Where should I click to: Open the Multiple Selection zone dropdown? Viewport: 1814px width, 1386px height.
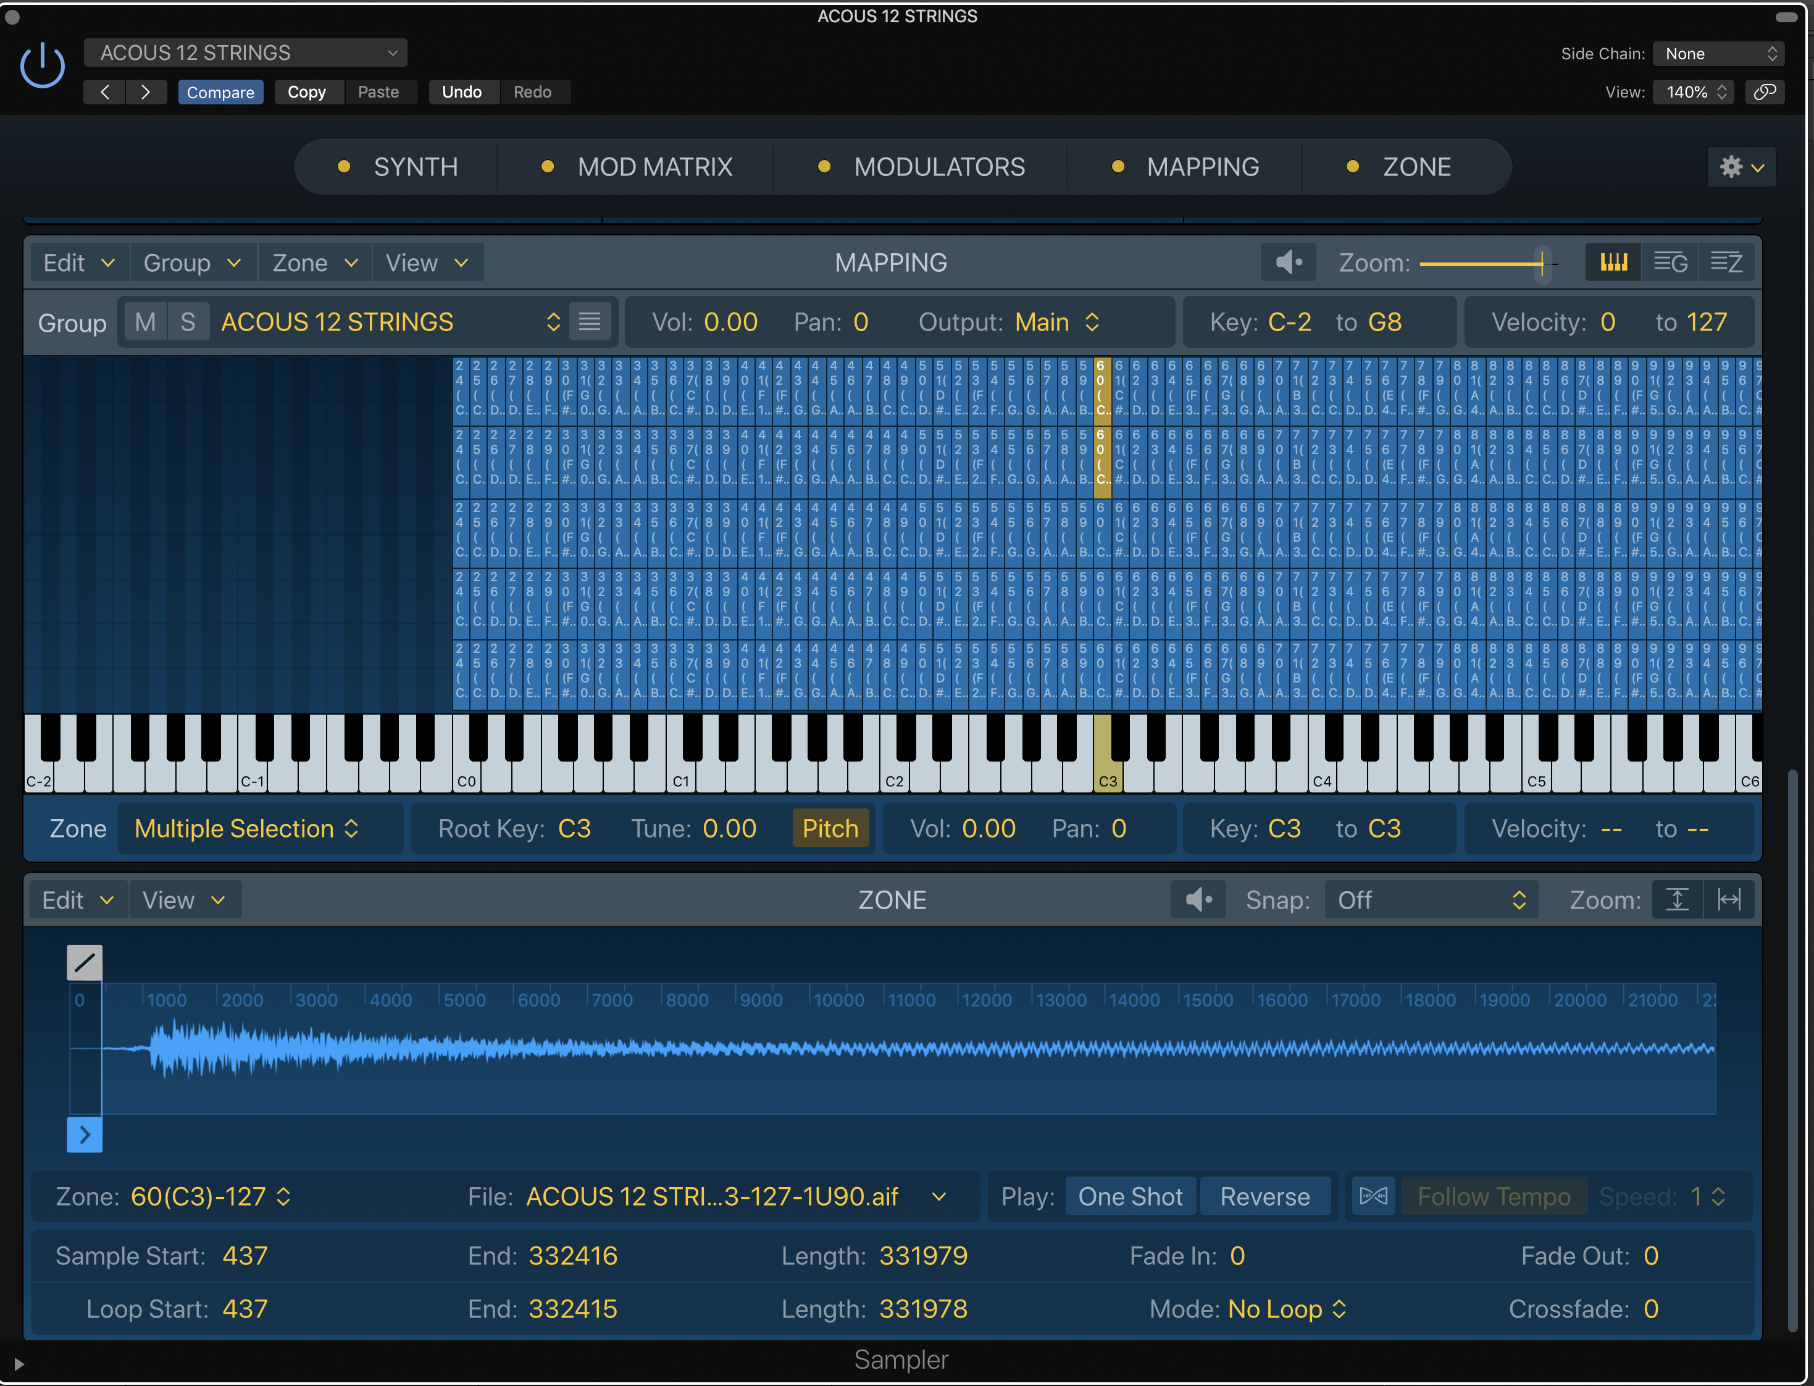pos(246,828)
